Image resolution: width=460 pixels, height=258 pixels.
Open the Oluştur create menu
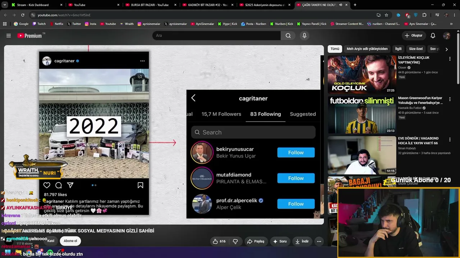coord(413,35)
